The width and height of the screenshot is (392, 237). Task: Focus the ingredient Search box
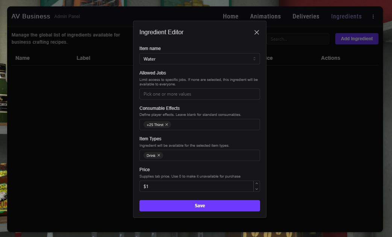coord(297,39)
